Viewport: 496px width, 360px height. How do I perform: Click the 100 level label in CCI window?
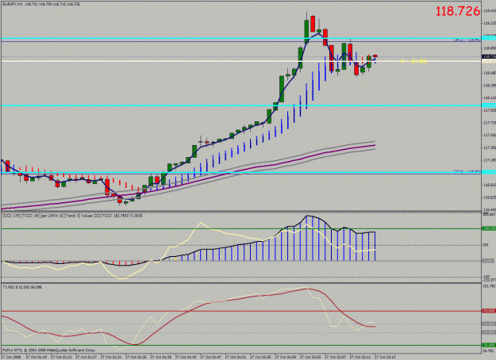tap(486, 245)
